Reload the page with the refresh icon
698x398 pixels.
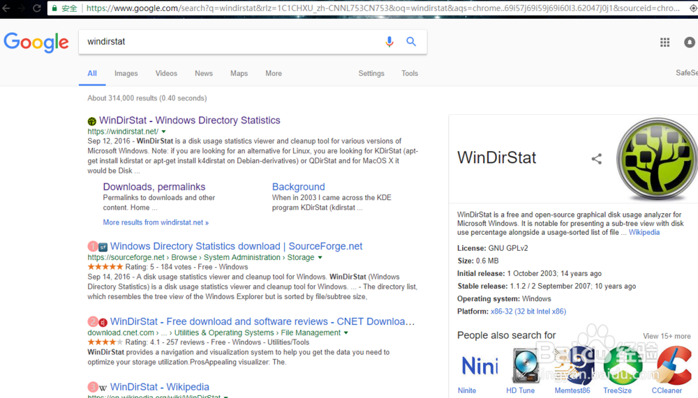[37, 8]
